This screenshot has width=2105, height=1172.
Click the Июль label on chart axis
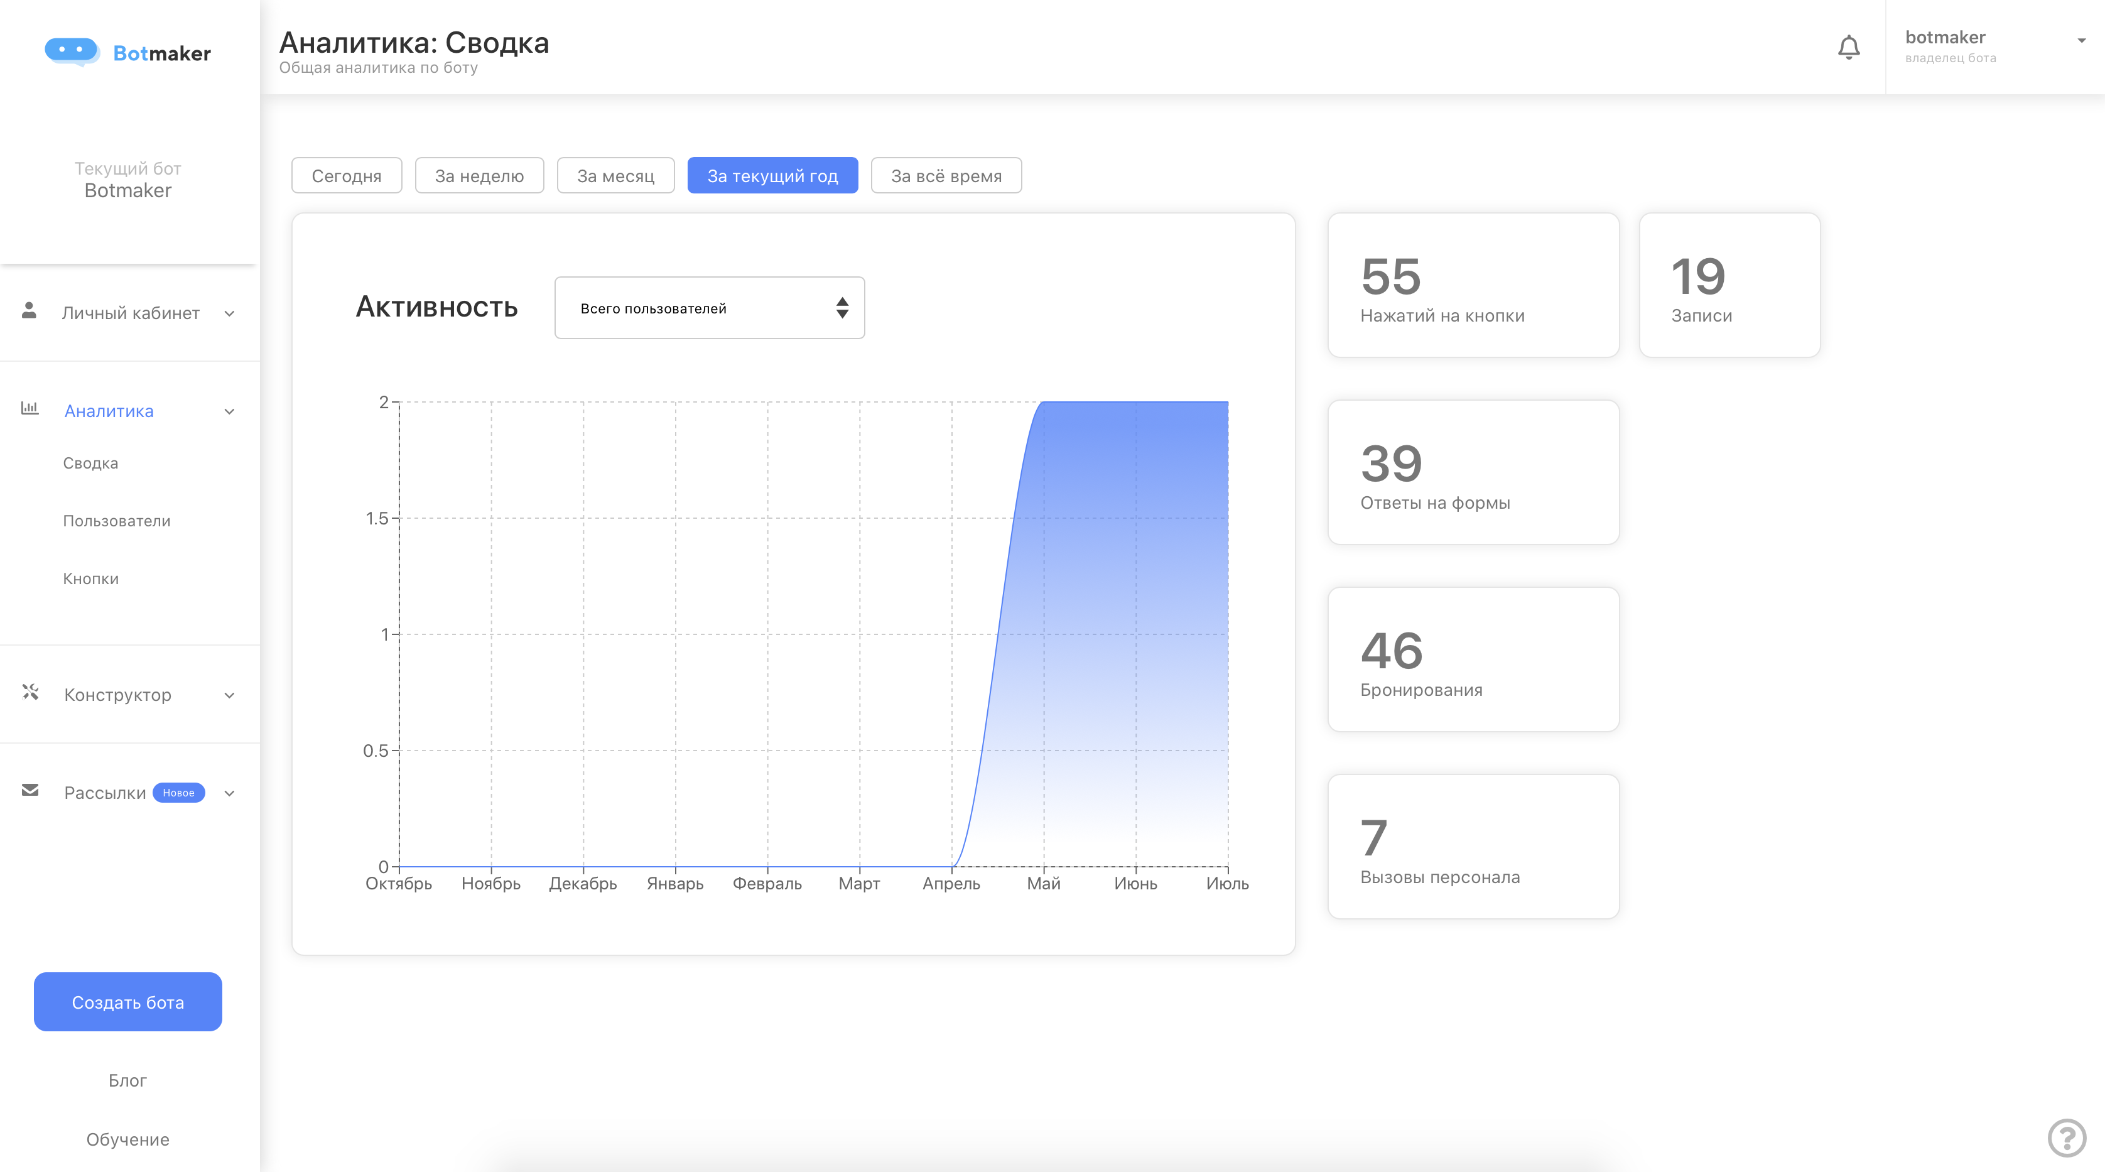click(x=1227, y=884)
